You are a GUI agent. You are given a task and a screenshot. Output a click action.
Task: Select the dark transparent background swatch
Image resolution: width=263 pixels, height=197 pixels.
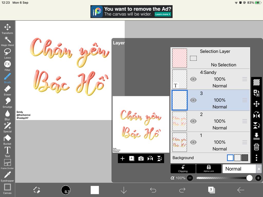tap(245, 158)
